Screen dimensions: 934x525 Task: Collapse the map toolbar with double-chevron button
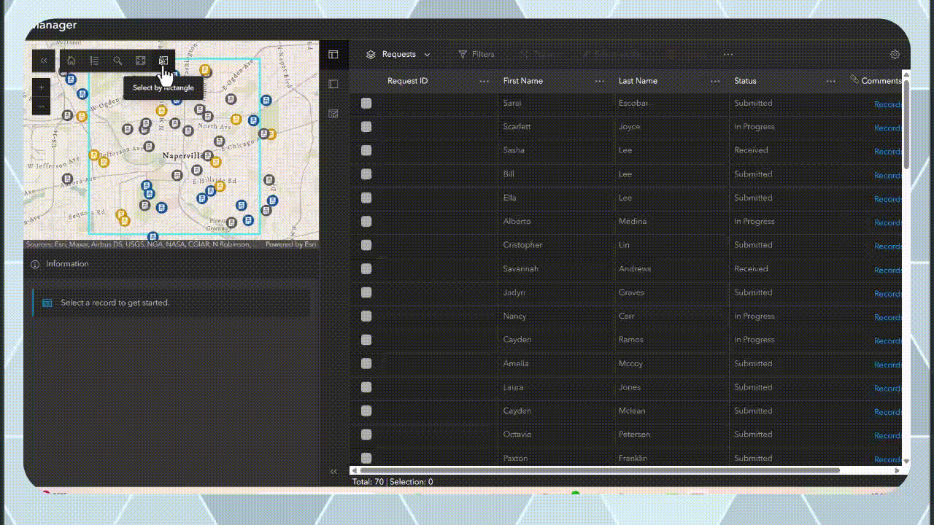pyautogui.click(x=44, y=61)
